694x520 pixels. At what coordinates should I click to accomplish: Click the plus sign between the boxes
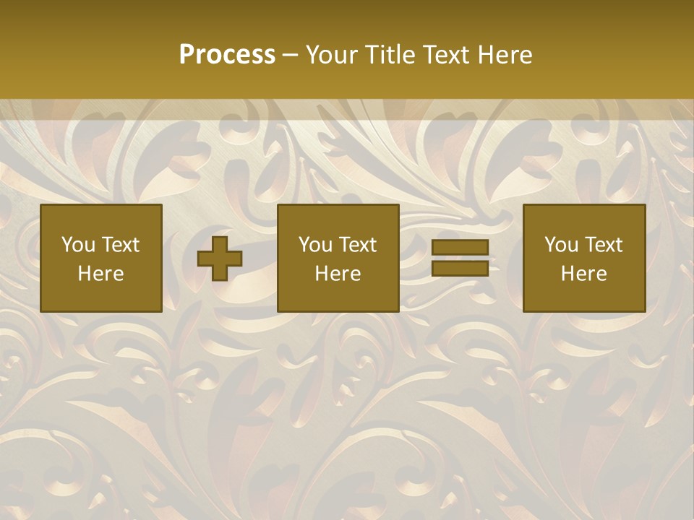point(220,259)
